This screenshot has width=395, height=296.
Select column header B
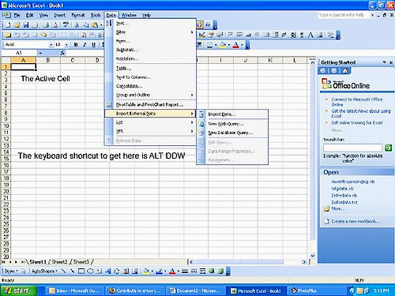[x=48, y=60]
